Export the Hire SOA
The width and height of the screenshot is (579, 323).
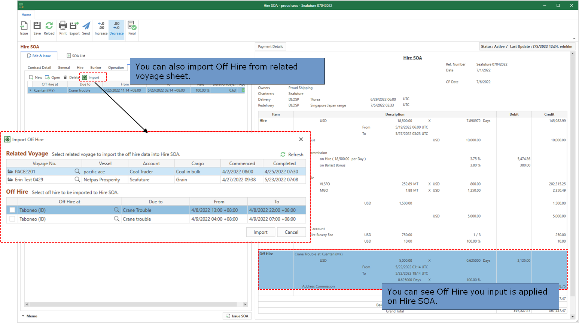click(74, 28)
